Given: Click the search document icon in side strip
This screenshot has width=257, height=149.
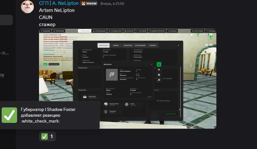Looking at the screenshot, I should tap(159, 80).
